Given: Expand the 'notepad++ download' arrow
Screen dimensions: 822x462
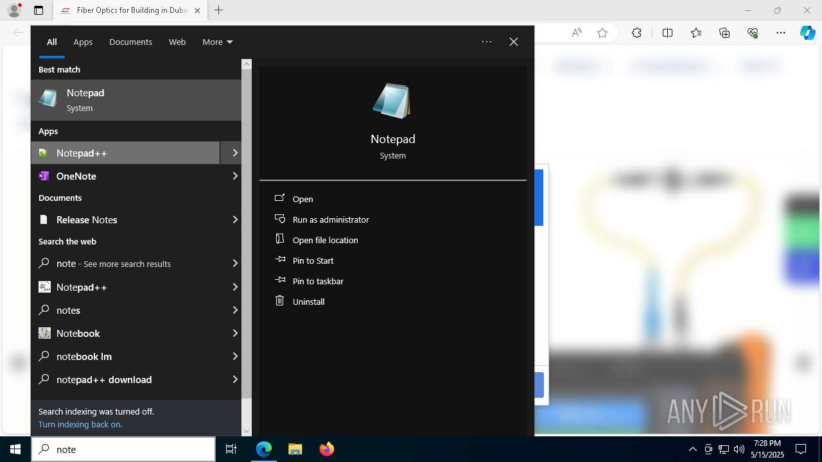Looking at the screenshot, I should tap(234, 379).
